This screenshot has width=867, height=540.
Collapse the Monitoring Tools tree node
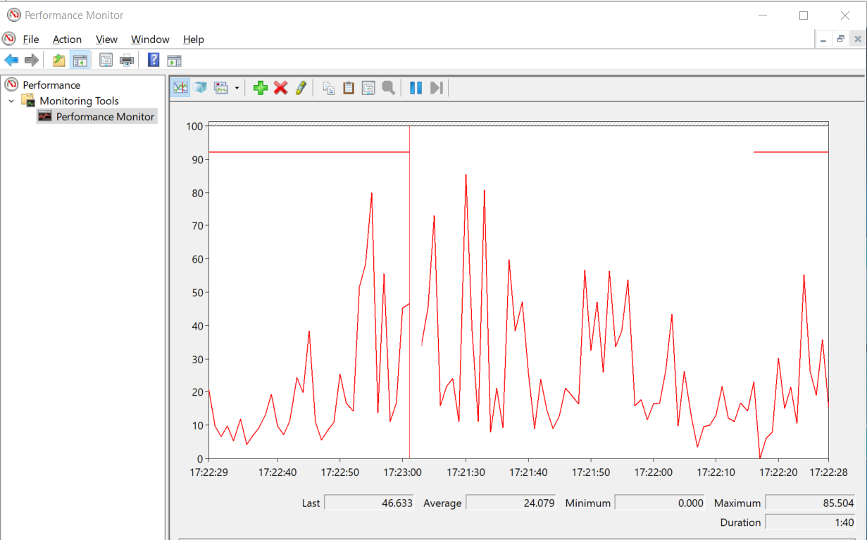coord(11,101)
